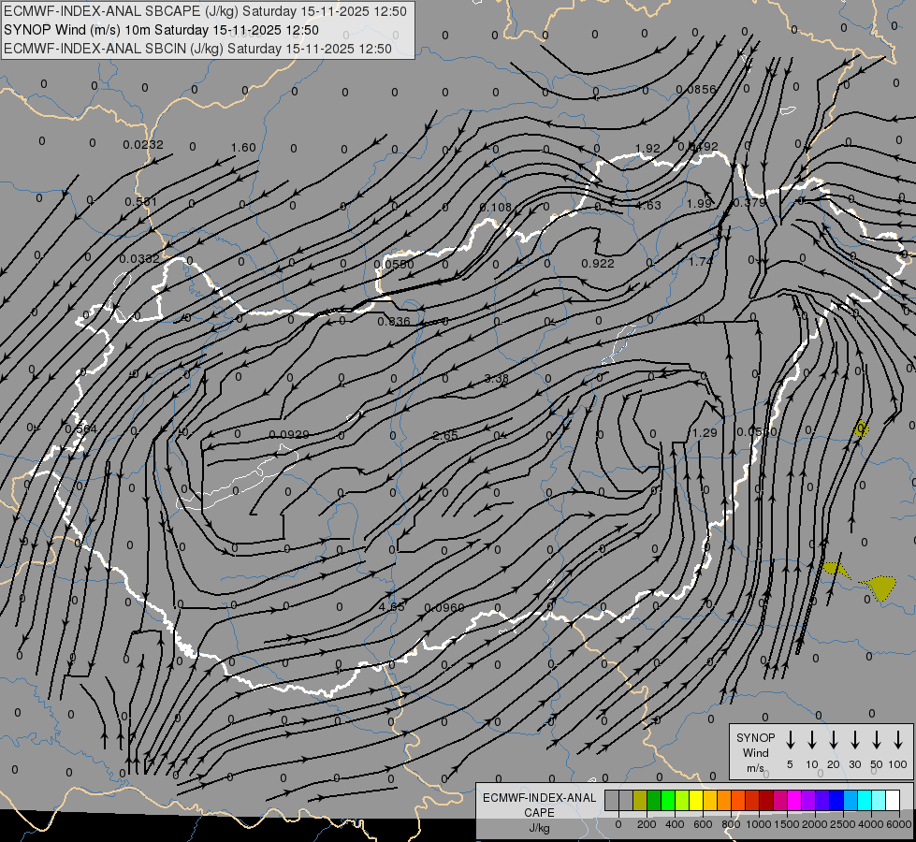
Task: Click the map value 1.29
Action: coord(705,433)
